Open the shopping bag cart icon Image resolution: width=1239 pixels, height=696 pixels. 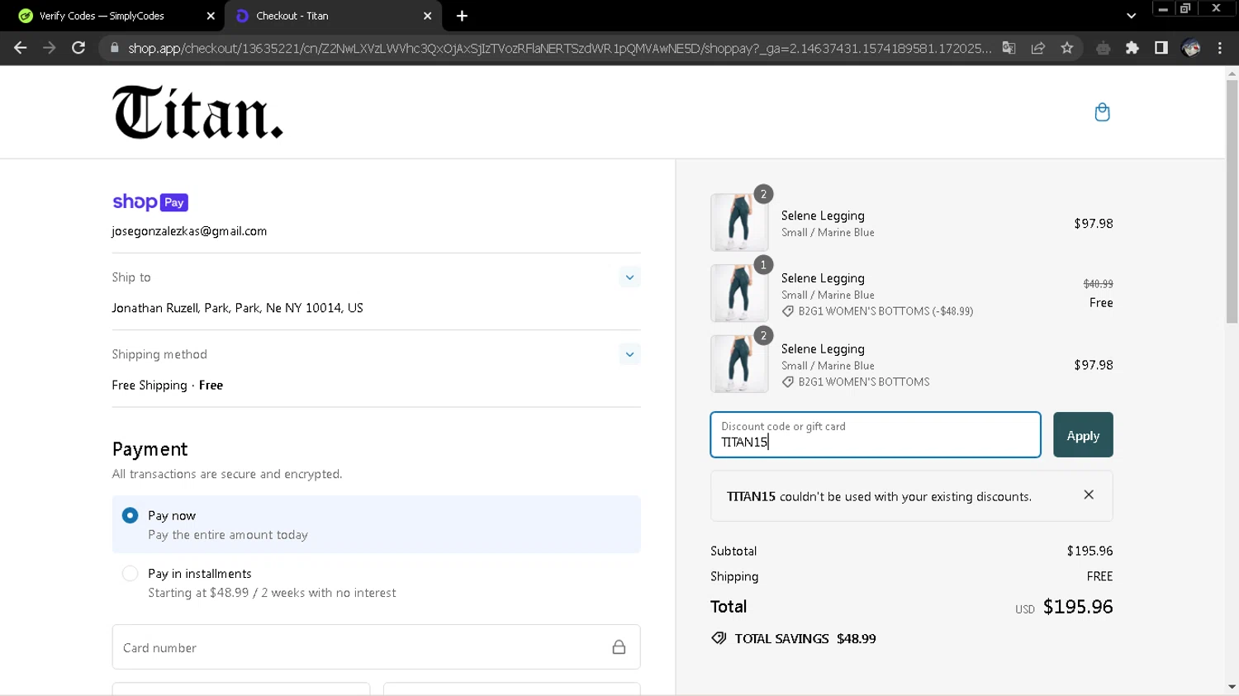pos(1102,112)
